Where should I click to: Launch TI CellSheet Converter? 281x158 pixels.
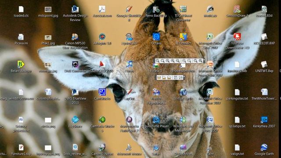click(183, 9)
